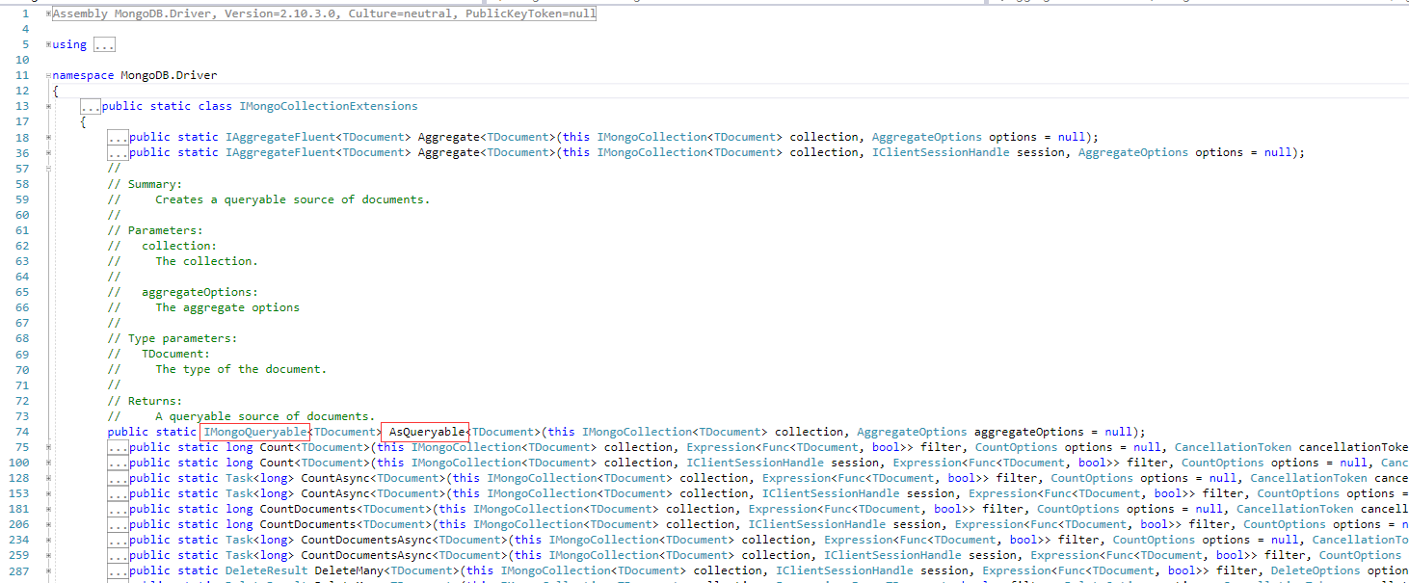
Task: Click the 'CountDocuments' method name on line 181
Action: point(307,509)
